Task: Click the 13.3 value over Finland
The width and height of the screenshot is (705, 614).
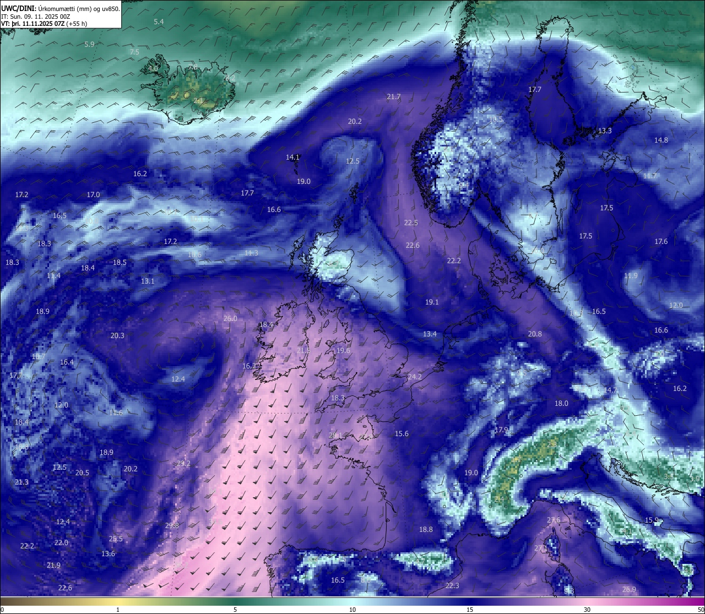Action: click(x=605, y=131)
